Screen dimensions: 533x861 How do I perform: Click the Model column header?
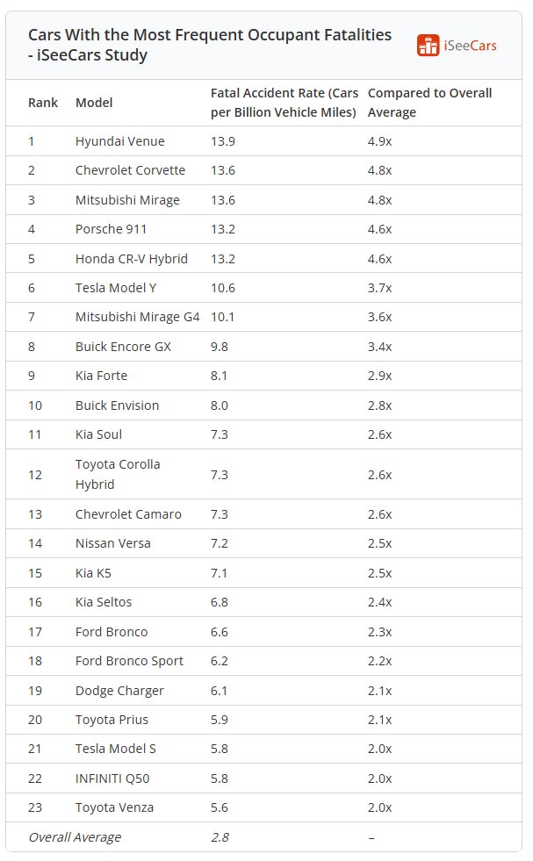tap(94, 103)
